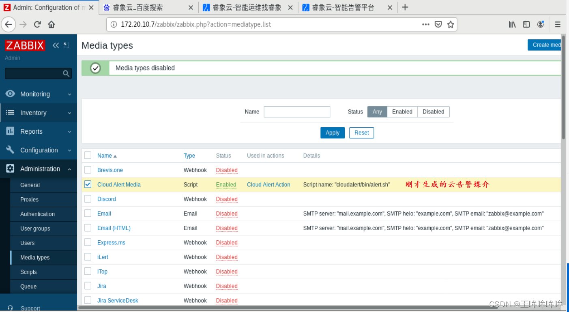Tick the iLert row checkbox
The width and height of the screenshot is (569, 312).
pyautogui.click(x=88, y=256)
